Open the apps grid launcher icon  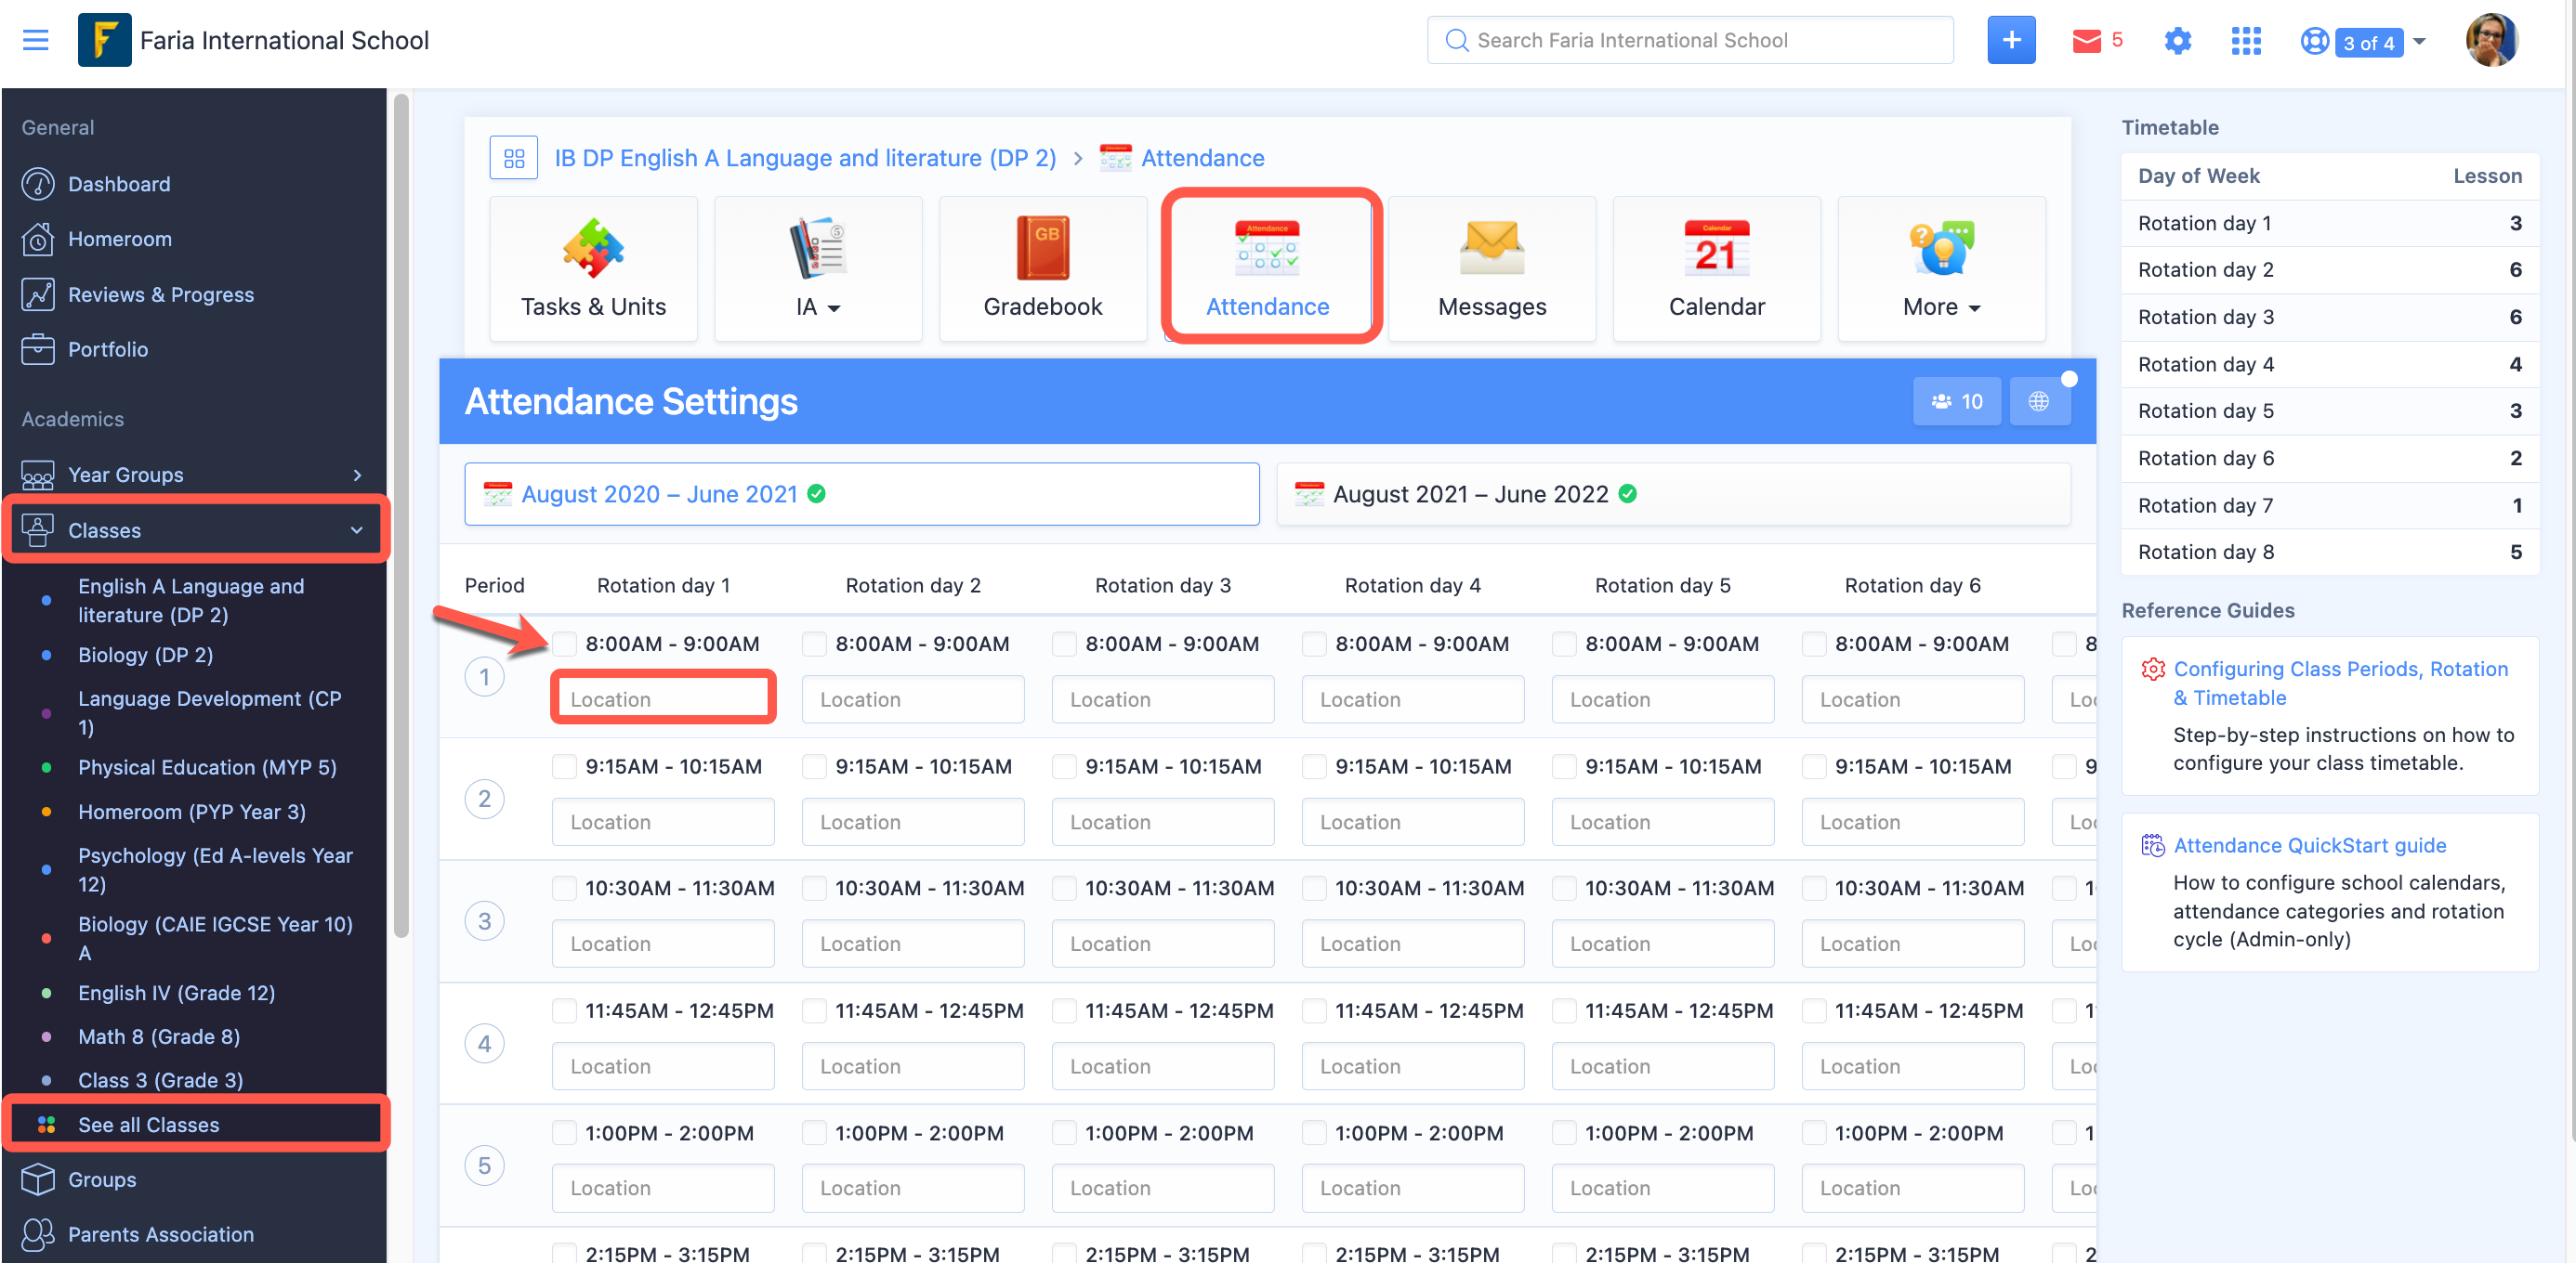pos(2245,40)
